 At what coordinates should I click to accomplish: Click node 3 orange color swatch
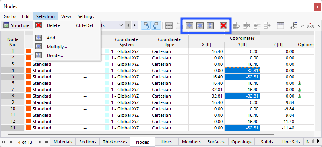point(29,64)
